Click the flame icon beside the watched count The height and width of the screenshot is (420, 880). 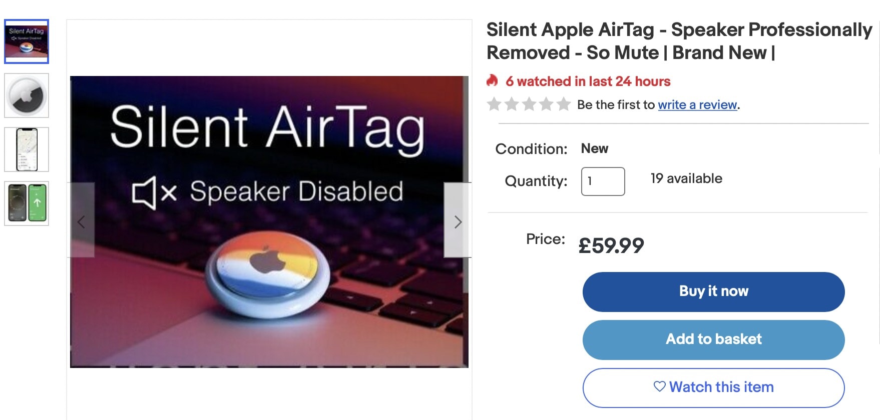[x=493, y=81]
